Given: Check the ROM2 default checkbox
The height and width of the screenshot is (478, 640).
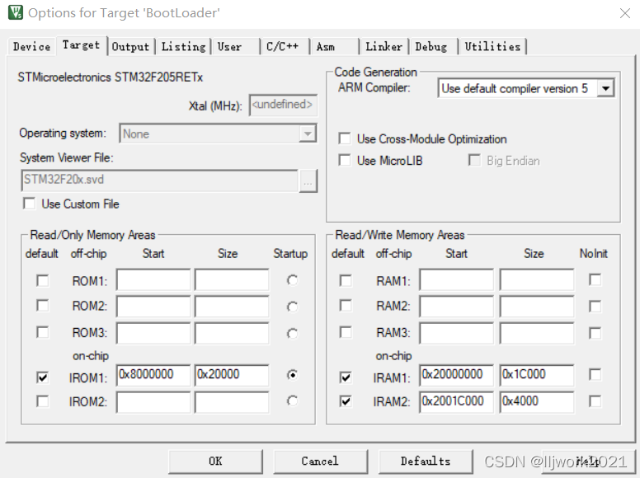Looking at the screenshot, I should [x=42, y=306].
